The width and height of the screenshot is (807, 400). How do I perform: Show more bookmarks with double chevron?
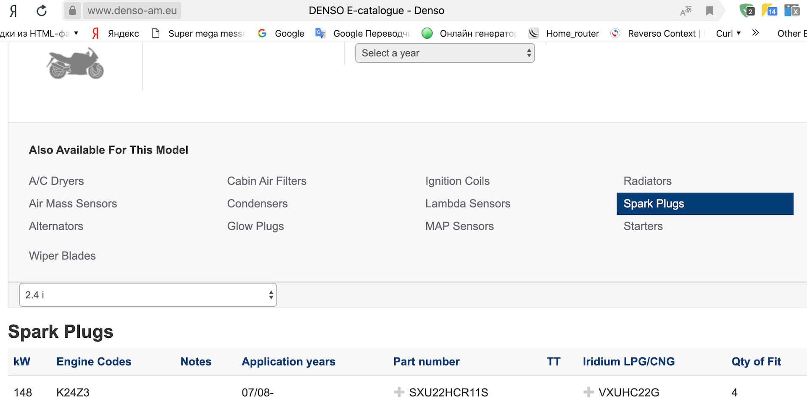point(755,33)
